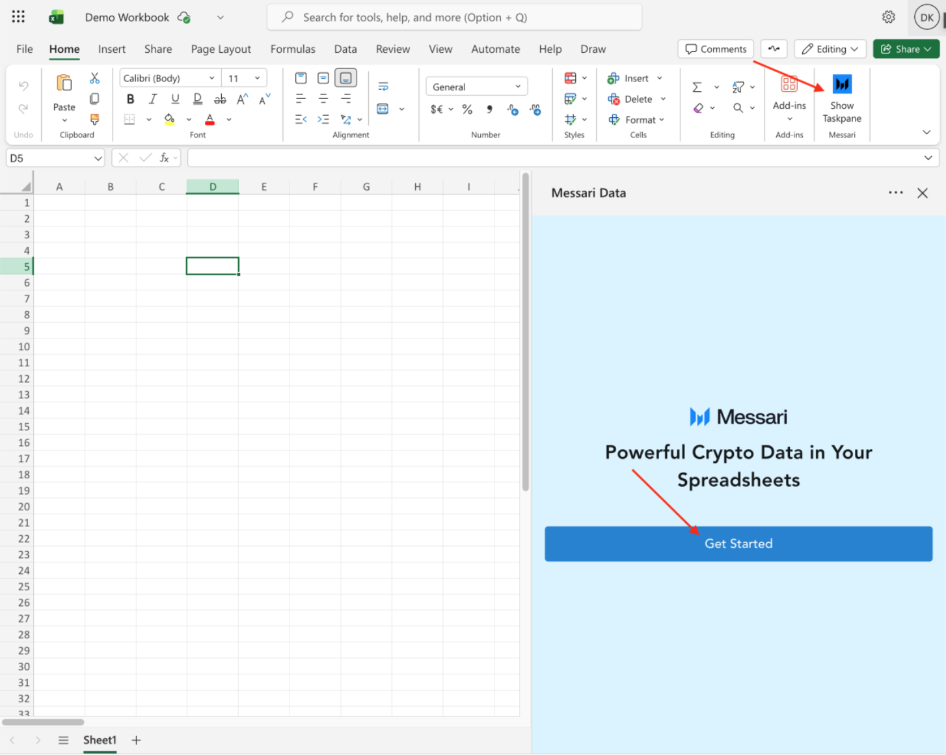This screenshot has width=946, height=755.
Task: Open the Comments pane
Action: click(716, 49)
